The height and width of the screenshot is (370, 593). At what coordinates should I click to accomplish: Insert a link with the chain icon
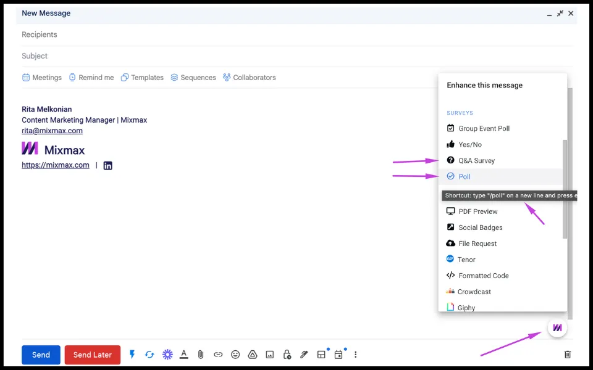click(x=218, y=355)
